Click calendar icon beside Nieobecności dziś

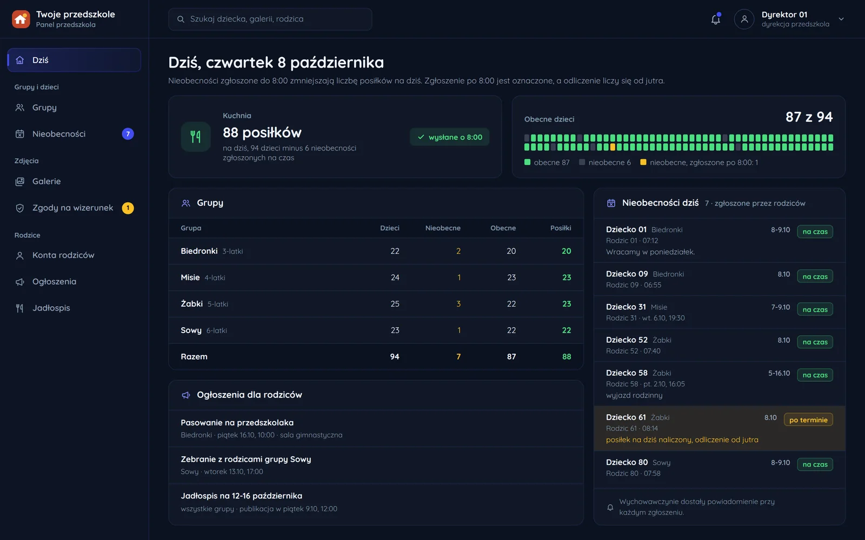(x=611, y=203)
